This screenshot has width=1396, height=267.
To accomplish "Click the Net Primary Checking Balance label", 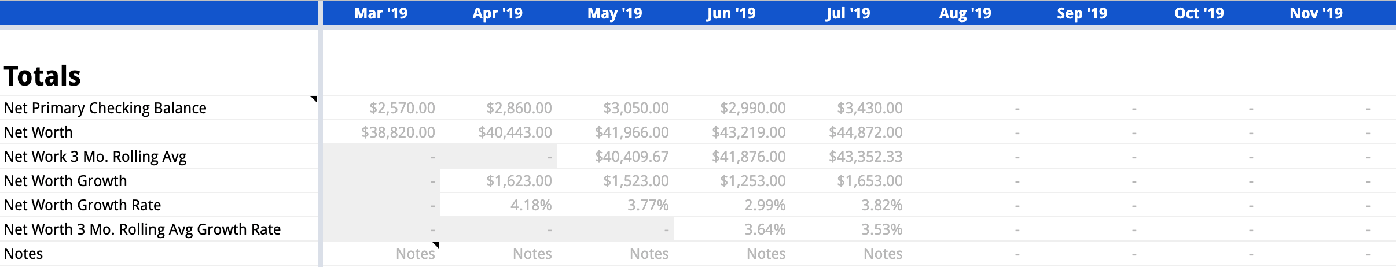I will click(x=105, y=108).
